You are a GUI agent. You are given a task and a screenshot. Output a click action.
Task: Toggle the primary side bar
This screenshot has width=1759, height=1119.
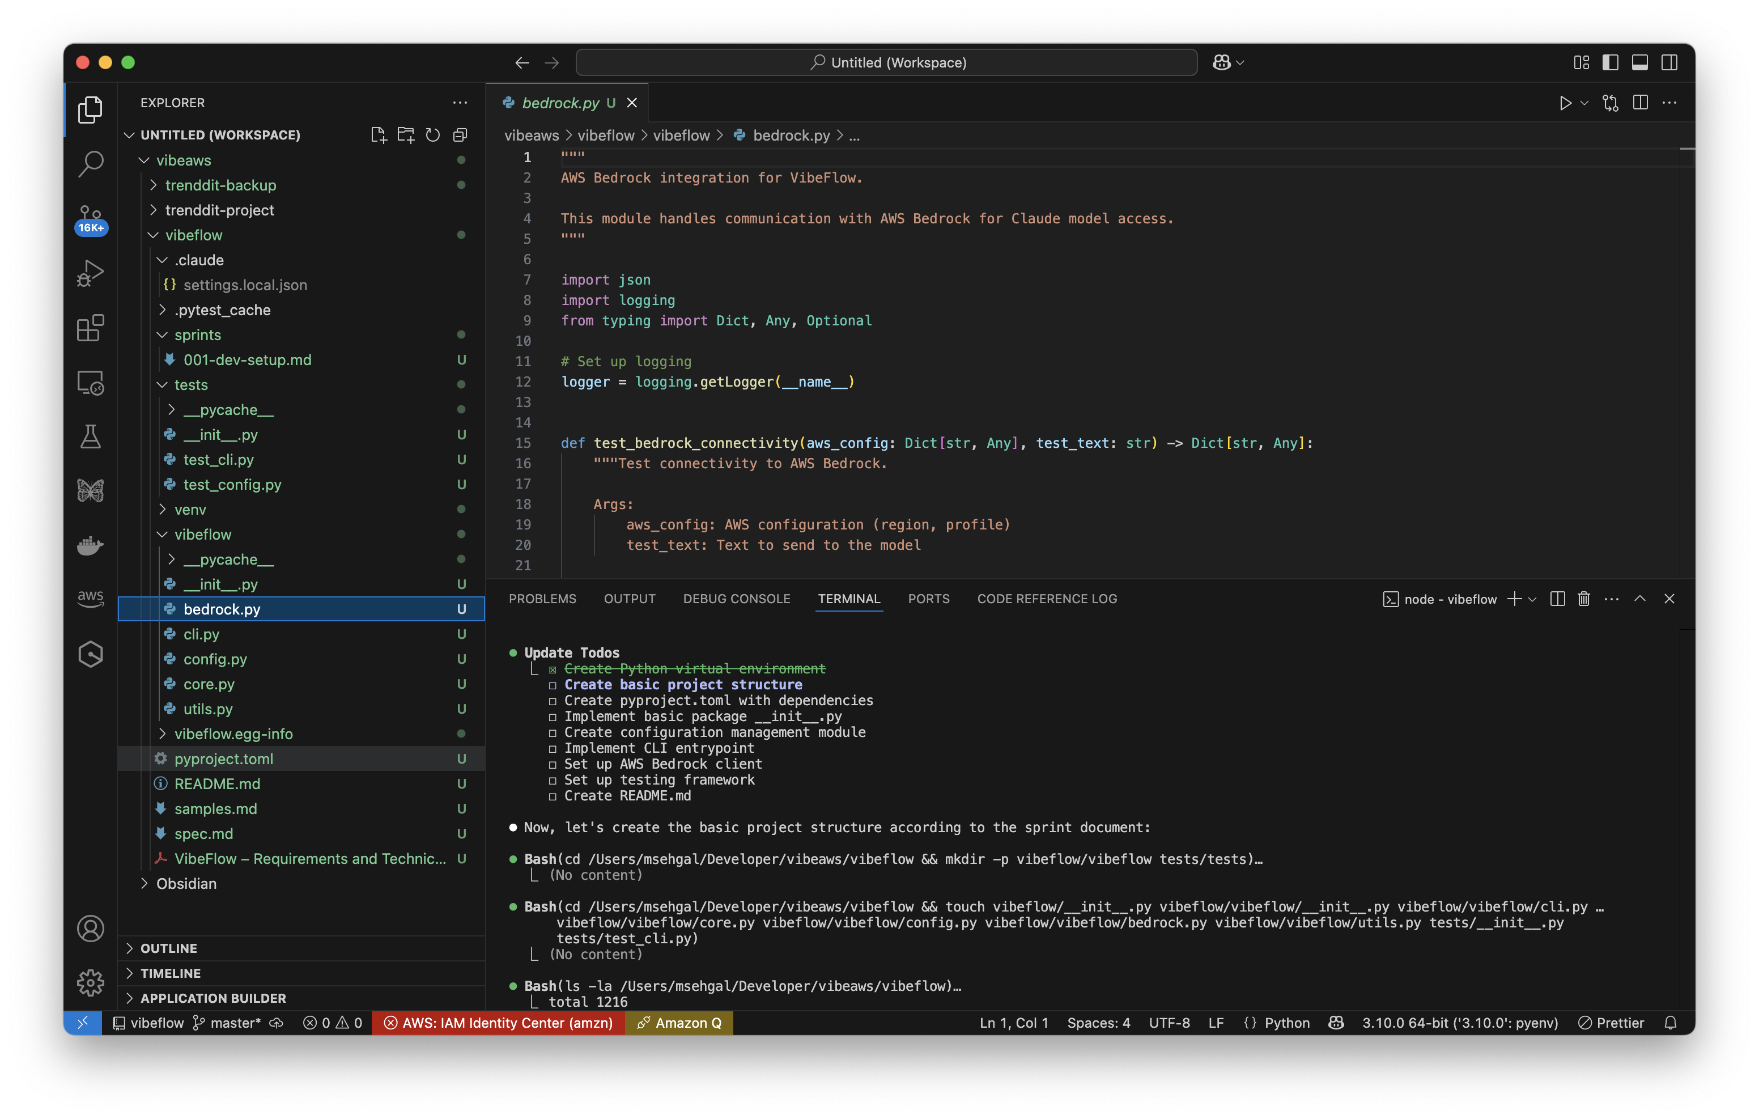(x=1610, y=62)
